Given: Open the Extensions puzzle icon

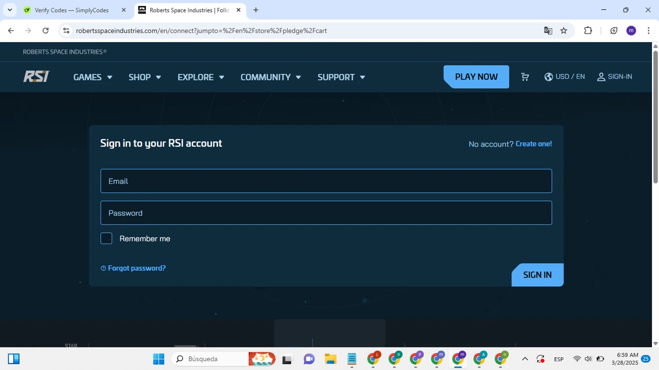Looking at the screenshot, I should click(x=588, y=31).
